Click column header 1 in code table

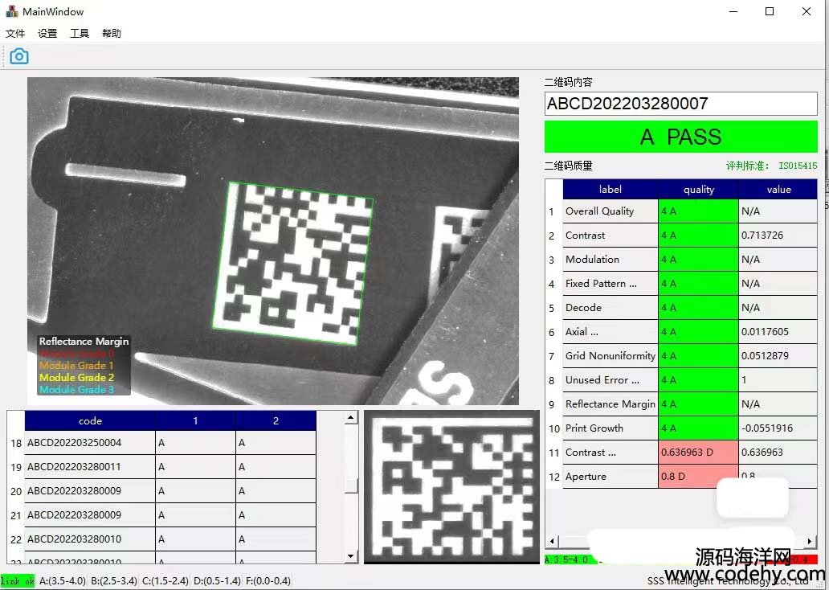pyautogui.click(x=196, y=420)
